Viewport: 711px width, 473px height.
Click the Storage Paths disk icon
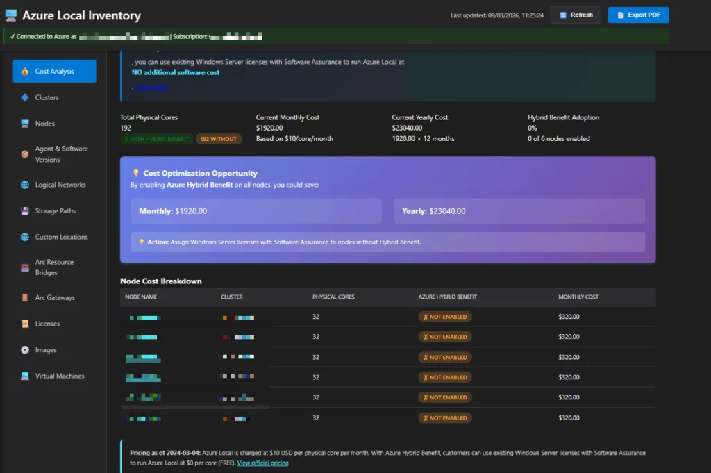coord(25,211)
